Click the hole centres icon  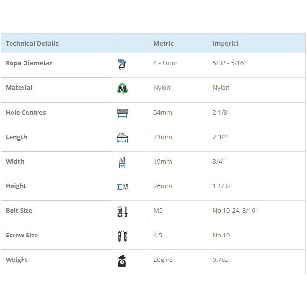122,113
